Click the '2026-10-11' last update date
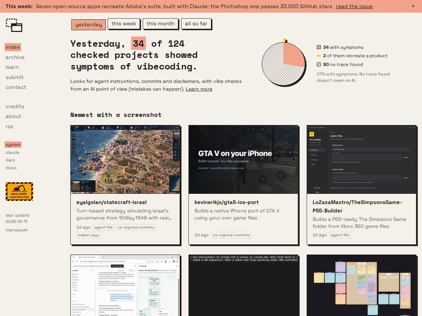422x316 pixels. [x=17, y=222]
